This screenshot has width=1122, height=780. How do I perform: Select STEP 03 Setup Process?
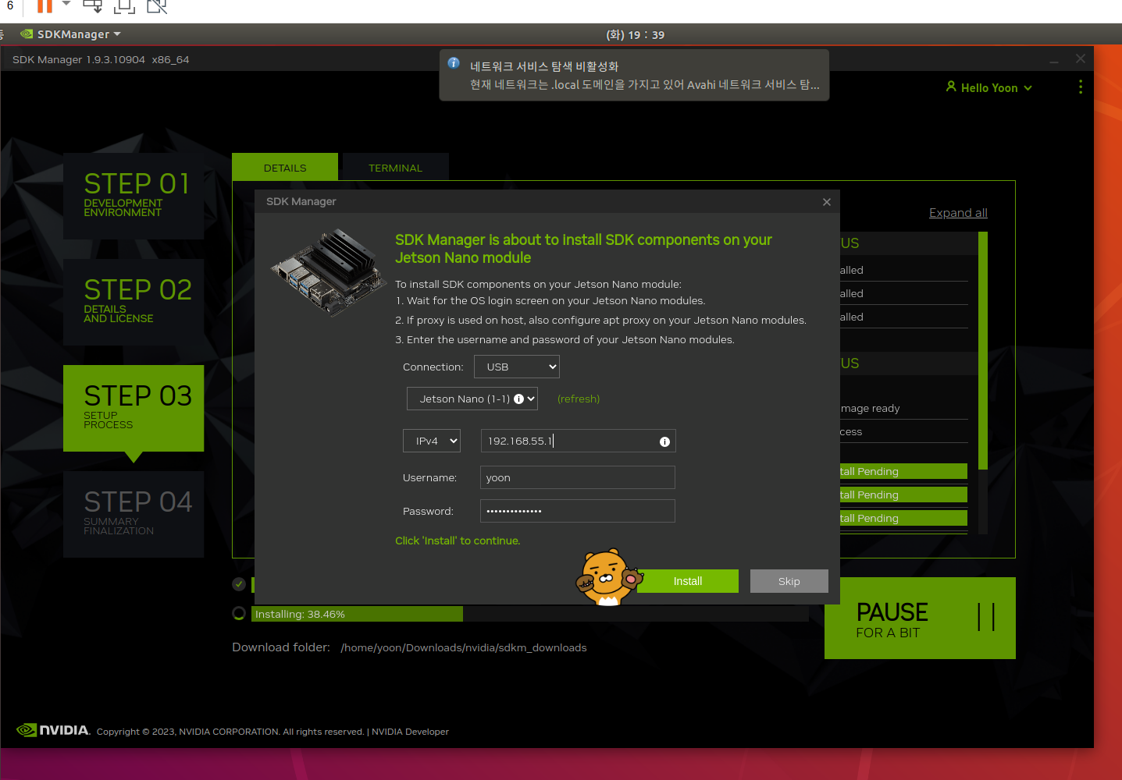click(134, 408)
